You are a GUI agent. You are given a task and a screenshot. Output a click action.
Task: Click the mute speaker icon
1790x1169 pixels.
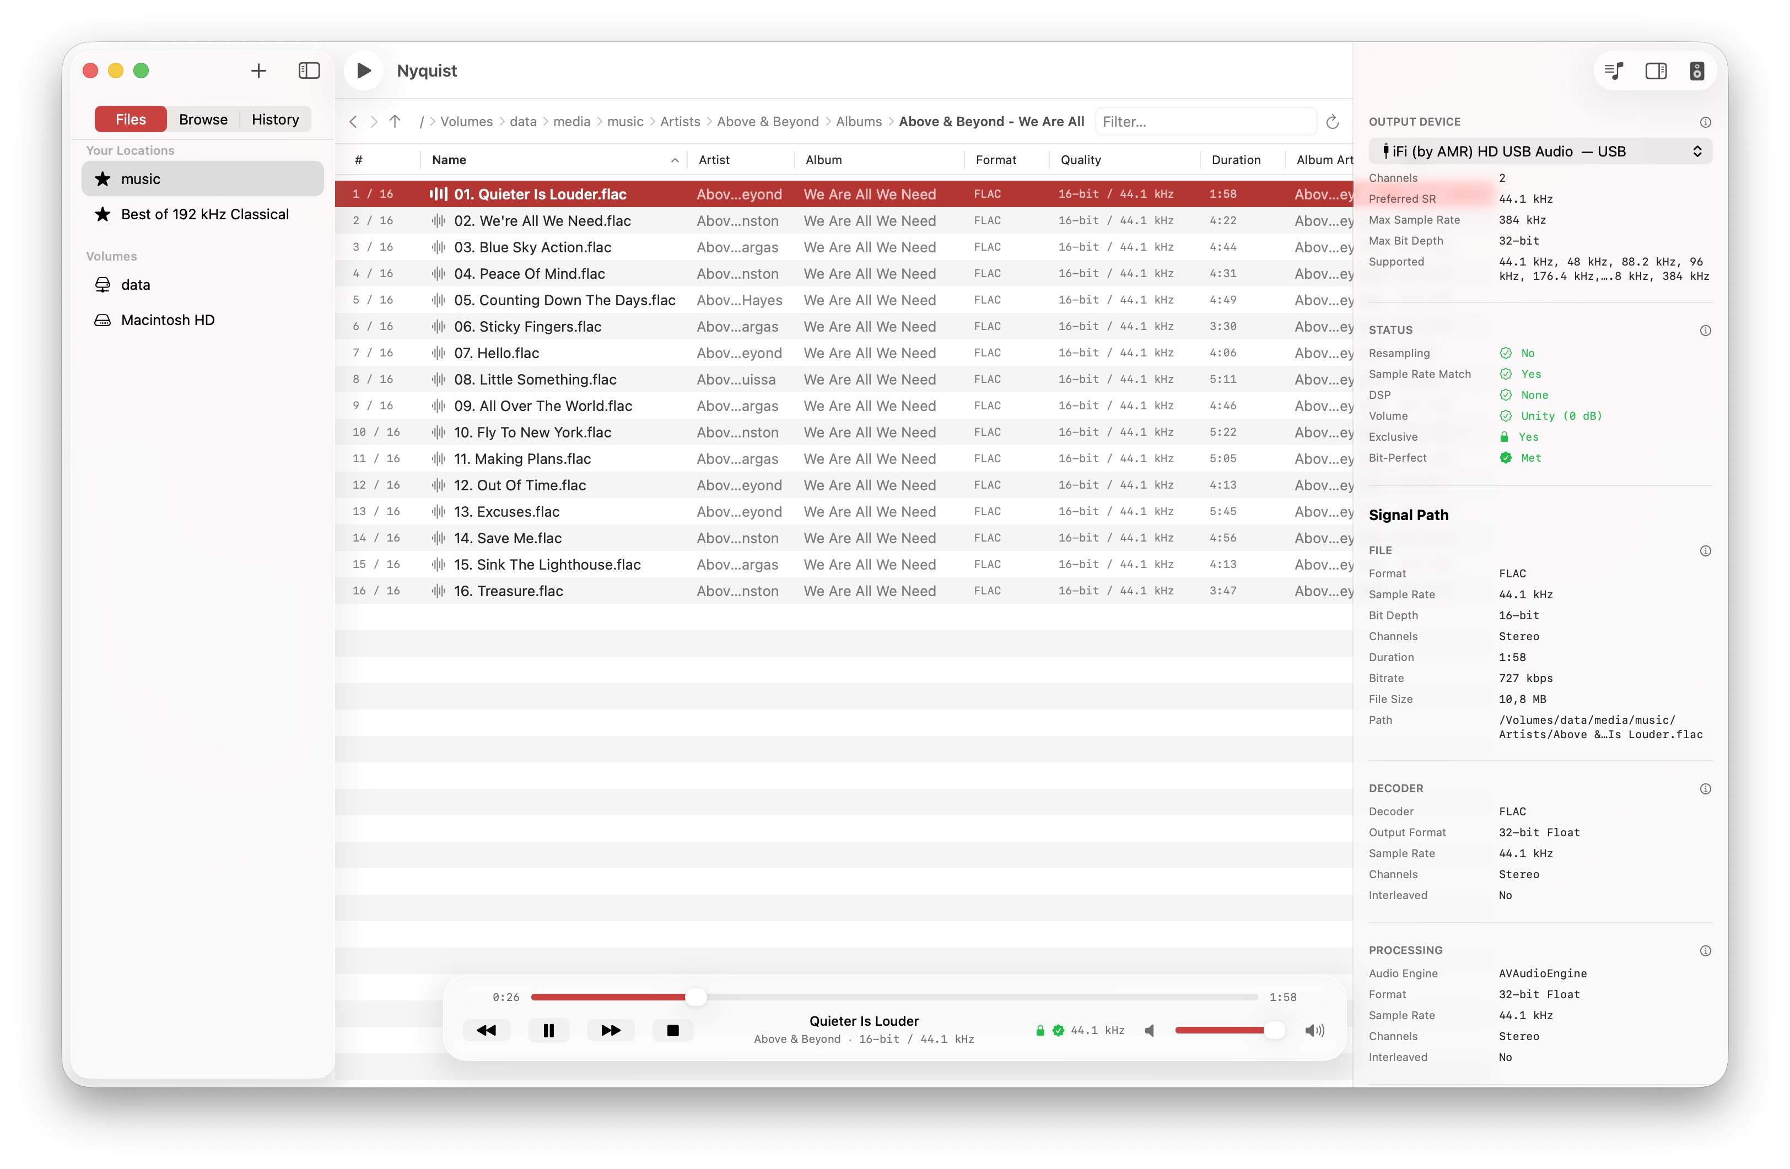point(1149,1031)
